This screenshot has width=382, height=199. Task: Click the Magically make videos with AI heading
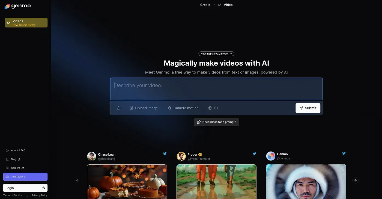216,63
